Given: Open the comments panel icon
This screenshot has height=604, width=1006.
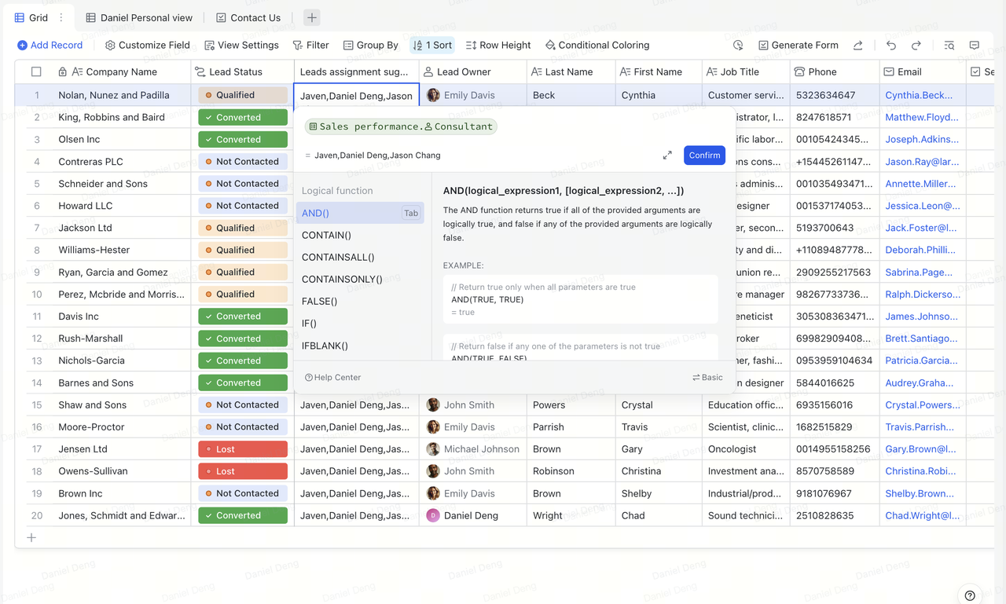Looking at the screenshot, I should (975, 46).
